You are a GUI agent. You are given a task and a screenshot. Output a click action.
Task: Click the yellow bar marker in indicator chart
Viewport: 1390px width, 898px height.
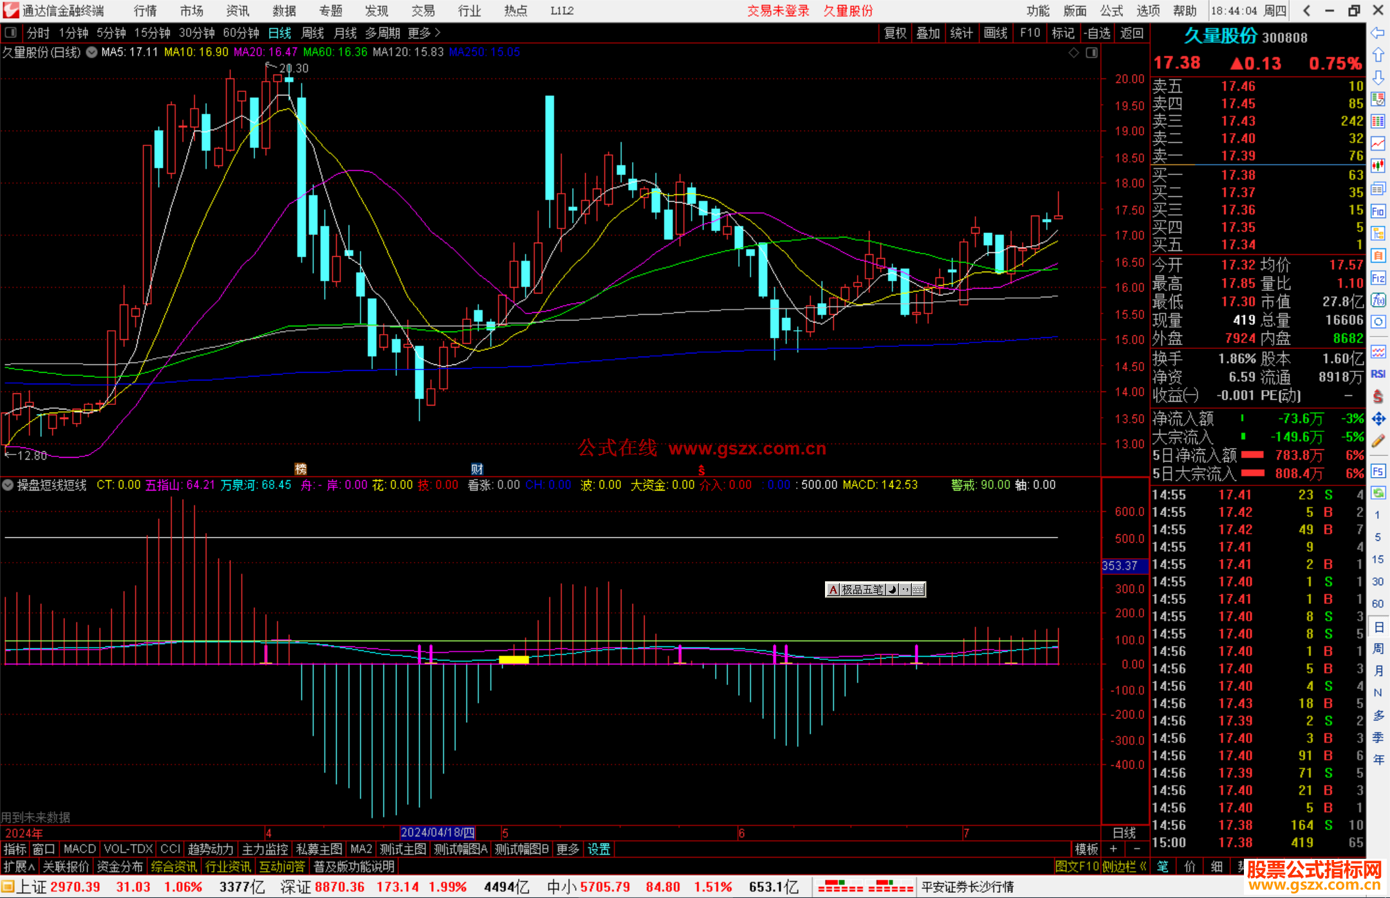tap(514, 659)
